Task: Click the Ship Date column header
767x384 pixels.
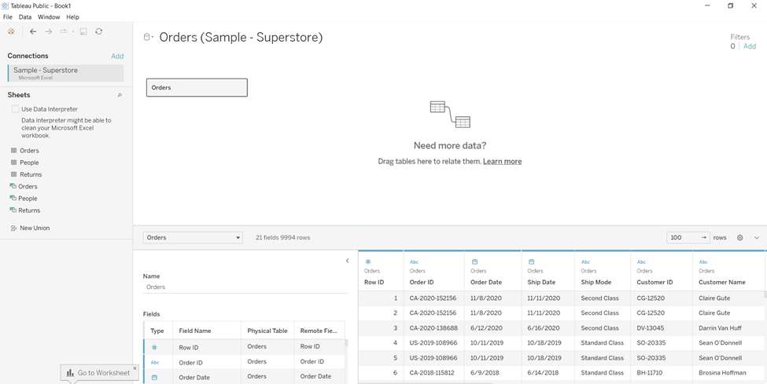Action: pyautogui.click(x=541, y=283)
